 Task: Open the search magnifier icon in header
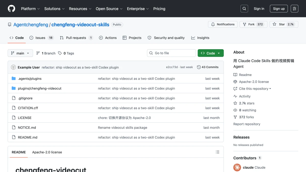244,9
